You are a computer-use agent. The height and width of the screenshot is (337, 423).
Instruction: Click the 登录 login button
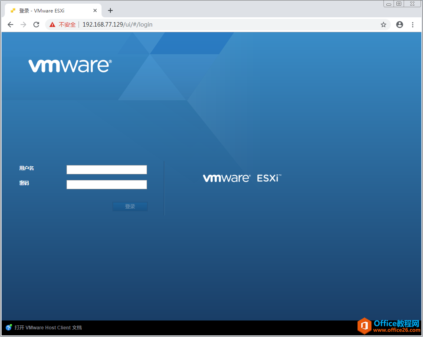tap(130, 206)
